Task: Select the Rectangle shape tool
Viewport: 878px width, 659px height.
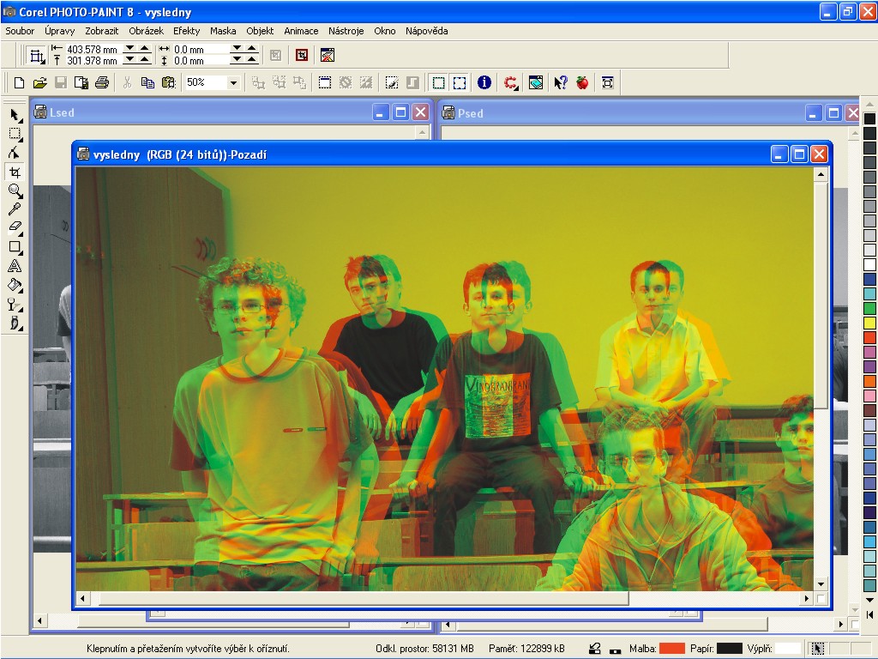Action: 15,246
